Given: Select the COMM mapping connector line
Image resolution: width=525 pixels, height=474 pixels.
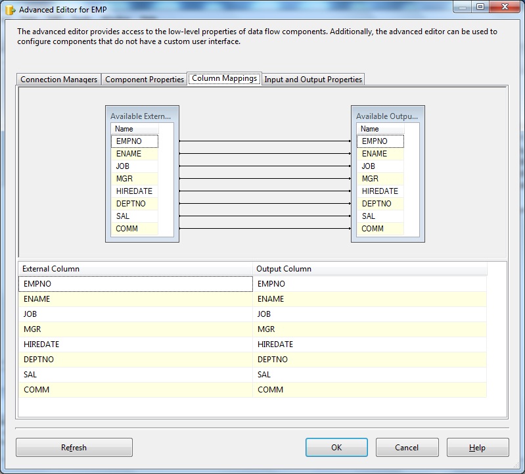Looking at the screenshot, I should point(265,229).
